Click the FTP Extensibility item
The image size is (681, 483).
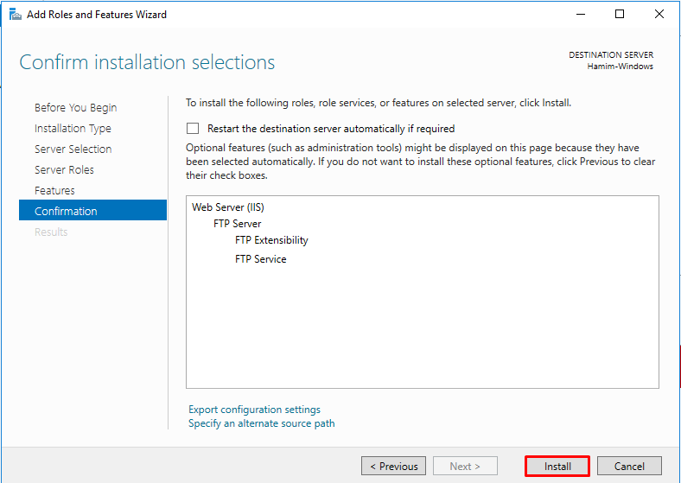[x=271, y=240]
